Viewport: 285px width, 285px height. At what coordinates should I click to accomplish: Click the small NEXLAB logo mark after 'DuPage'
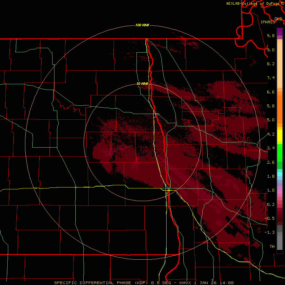[282, 3]
